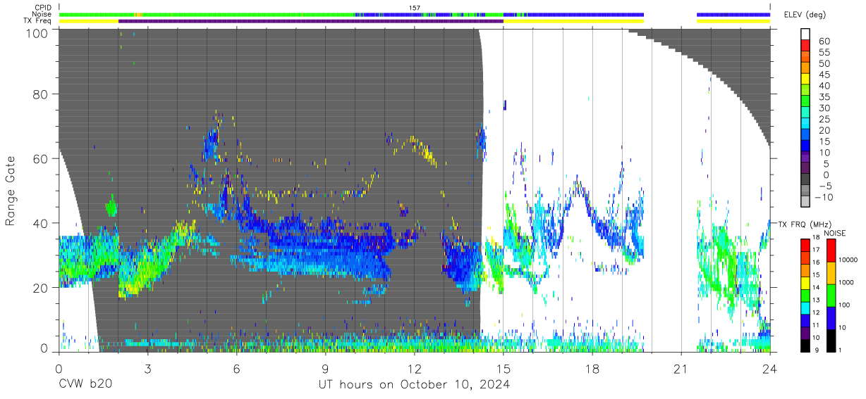
Task: Click the 40 tick on Range Gate axis
Action: pos(41,223)
